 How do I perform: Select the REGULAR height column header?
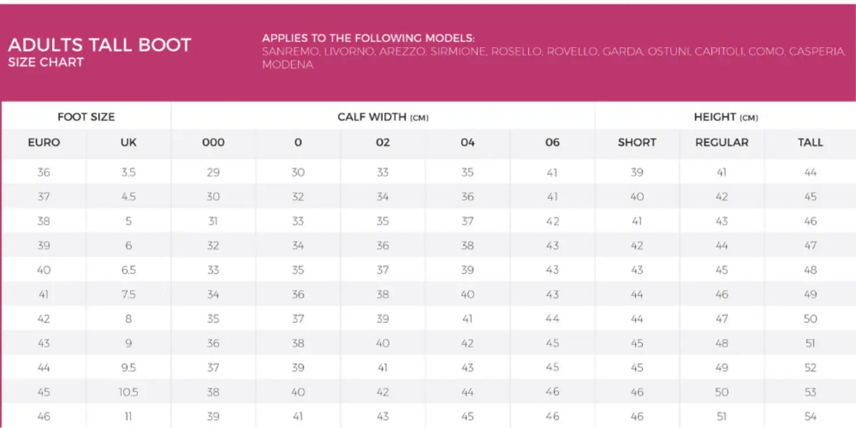721,143
